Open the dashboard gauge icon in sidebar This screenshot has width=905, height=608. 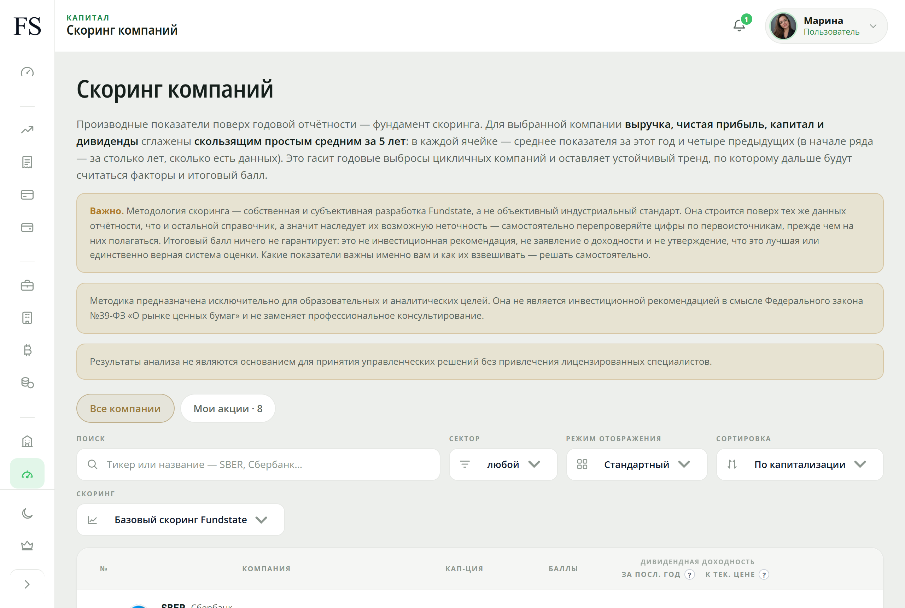[27, 72]
